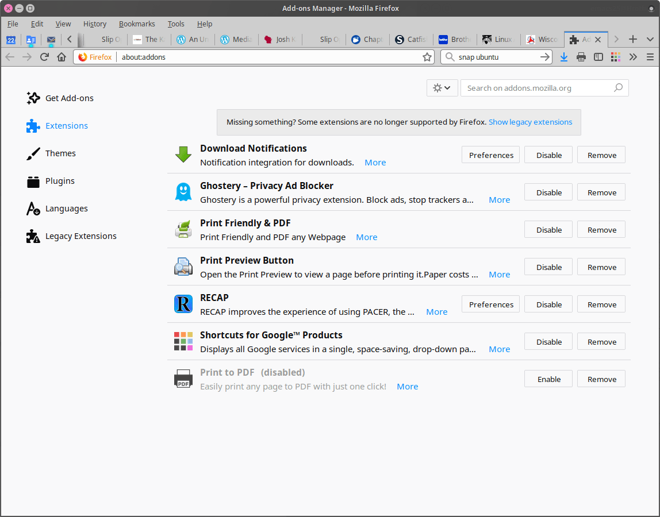Image resolution: width=660 pixels, height=517 pixels.
Task: Click More link for Ghostery
Action: [x=499, y=200]
